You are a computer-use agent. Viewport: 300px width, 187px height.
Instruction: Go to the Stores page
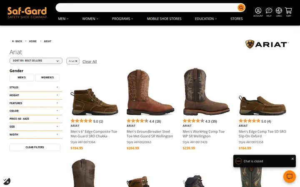tap(237, 19)
